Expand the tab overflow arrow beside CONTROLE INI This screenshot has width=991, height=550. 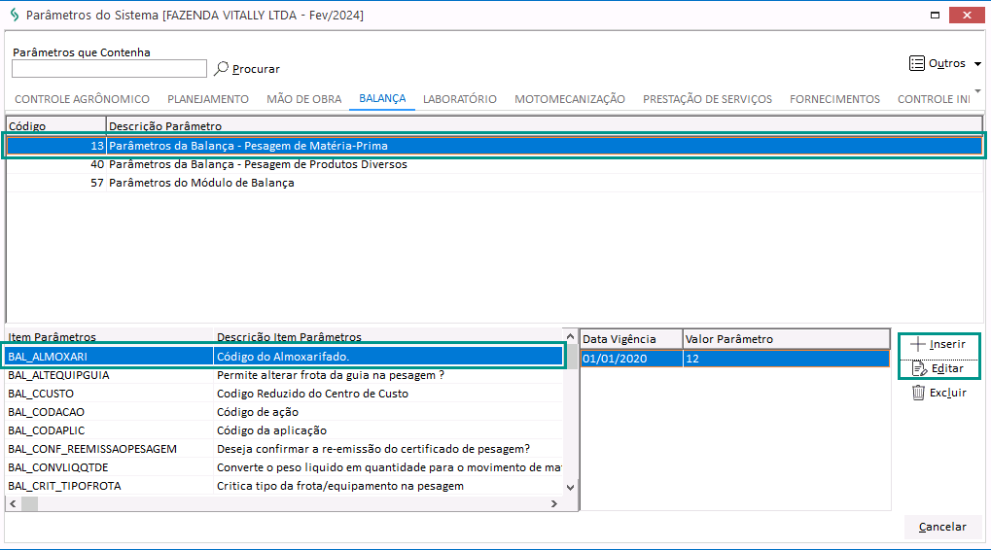click(x=977, y=91)
